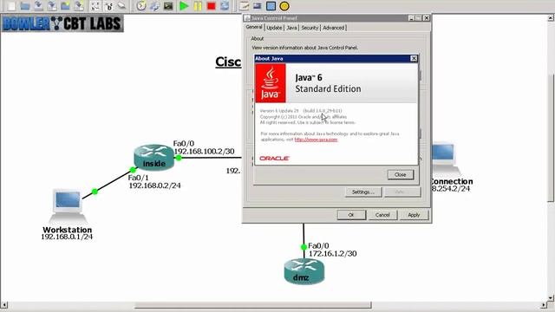Select the Workstation computer node
This screenshot has height=312, width=555.
point(68,205)
